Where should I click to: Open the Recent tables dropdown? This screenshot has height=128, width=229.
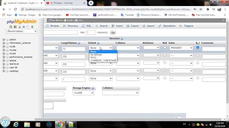[x=21, y=31]
